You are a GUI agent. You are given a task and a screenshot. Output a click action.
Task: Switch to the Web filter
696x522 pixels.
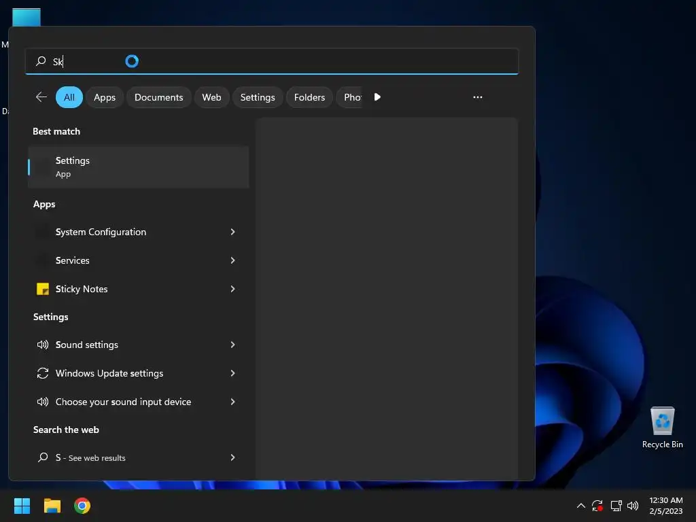212,97
